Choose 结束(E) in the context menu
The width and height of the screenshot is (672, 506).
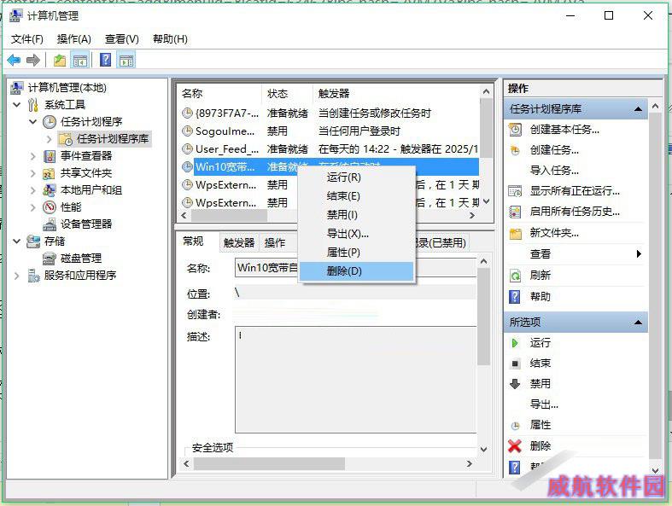pyautogui.click(x=357, y=196)
